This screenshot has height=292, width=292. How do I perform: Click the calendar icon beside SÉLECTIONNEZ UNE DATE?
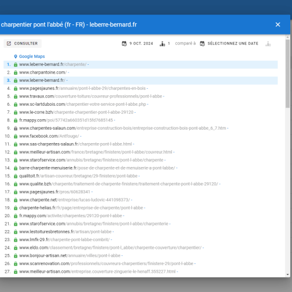coord(202,44)
